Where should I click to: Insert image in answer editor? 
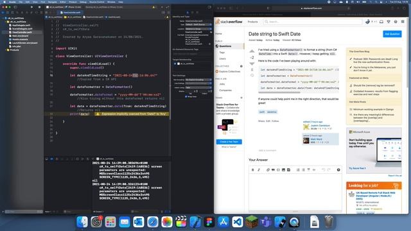click(283, 169)
